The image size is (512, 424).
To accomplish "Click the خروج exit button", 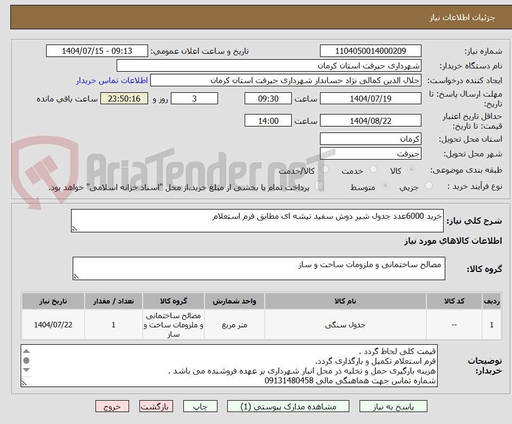I will [112, 406].
